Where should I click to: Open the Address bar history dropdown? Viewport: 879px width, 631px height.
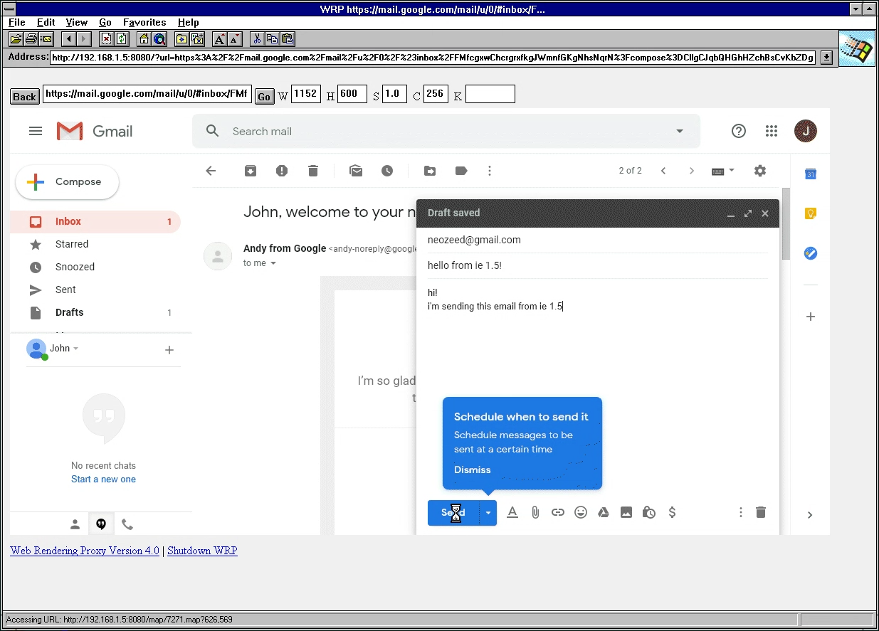point(826,58)
